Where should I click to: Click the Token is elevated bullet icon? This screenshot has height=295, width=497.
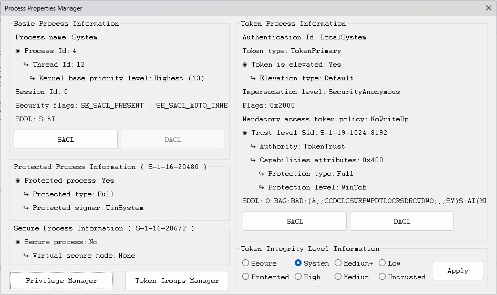coord(245,65)
